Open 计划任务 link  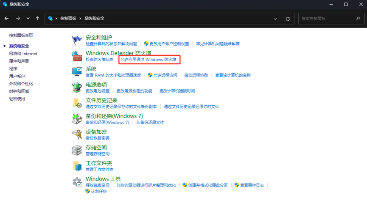[x=99, y=191]
